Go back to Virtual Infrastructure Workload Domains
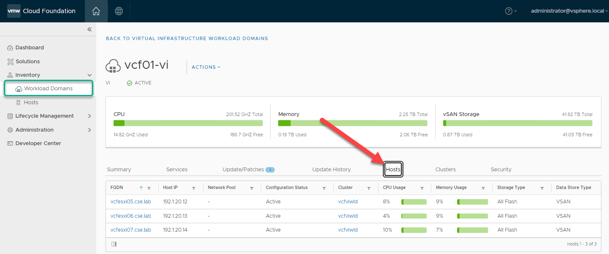The width and height of the screenshot is (609, 254). (x=187, y=38)
